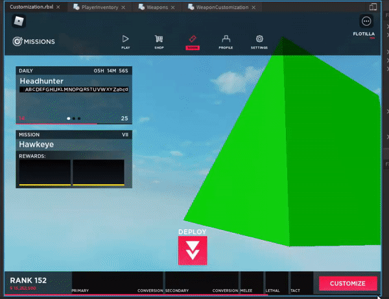The image size is (389, 299).
Task: Click the DAILY card header label
Action: (x=26, y=71)
